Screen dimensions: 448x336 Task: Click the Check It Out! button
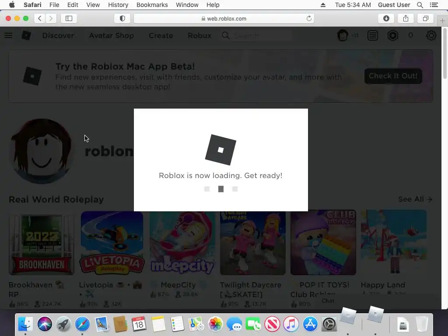point(393,76)
